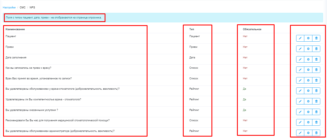This screenshot has height=138, width=327.
Task: Configure 'оказанными услугами' question with gear
Action: click(308, 112)
